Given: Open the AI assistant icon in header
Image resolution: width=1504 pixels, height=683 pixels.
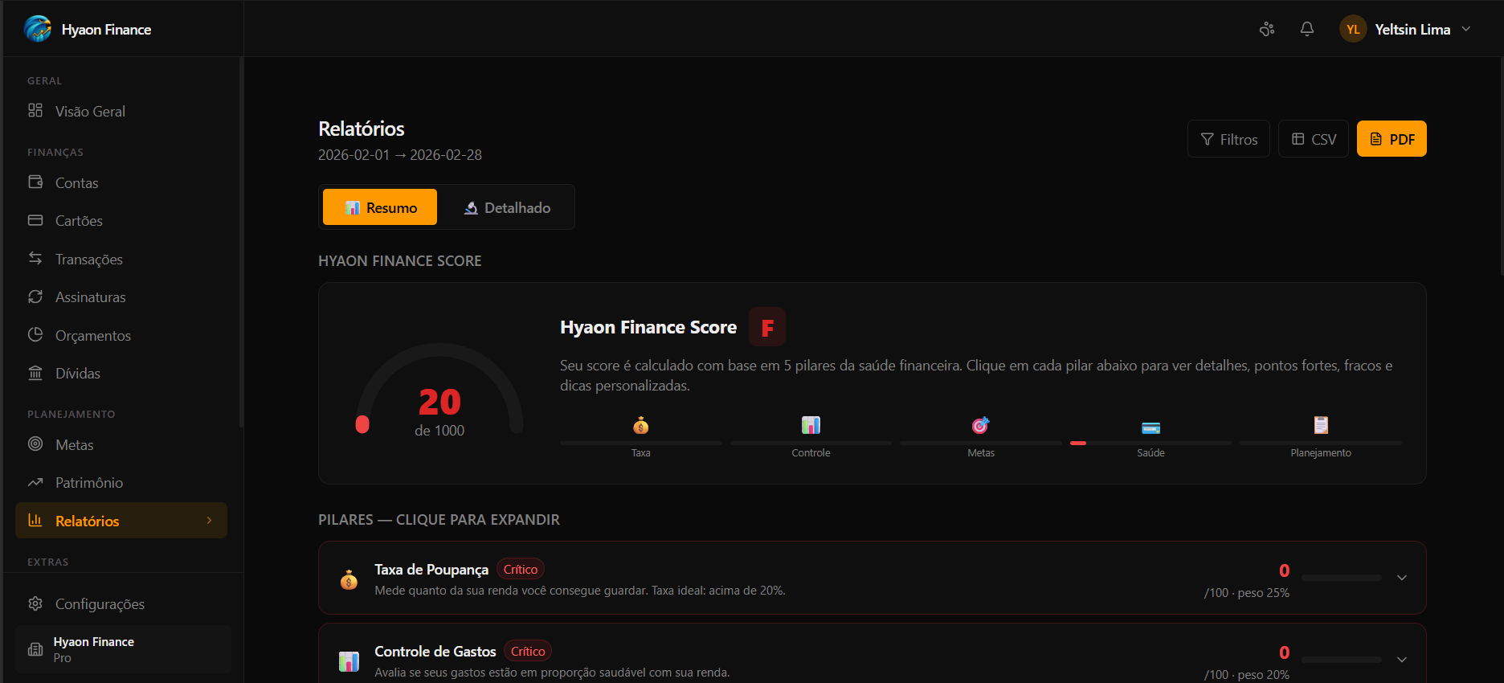Looking at the screenshot, I should click(1267, 29).
